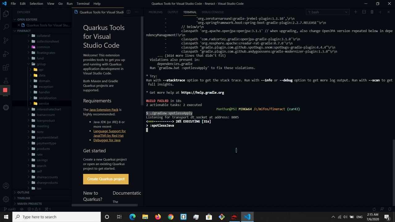Kill the terminal with trash icon
This screenshot has width=395, height=222.
(372, 12)
